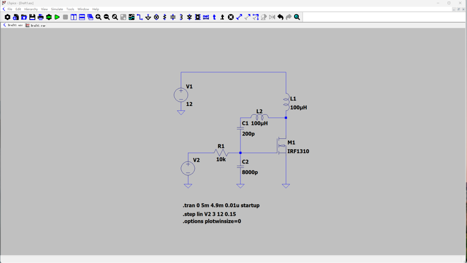467x263 pixels.
Task: Open the simulation configure (.ac) icon
Action: 49,17
